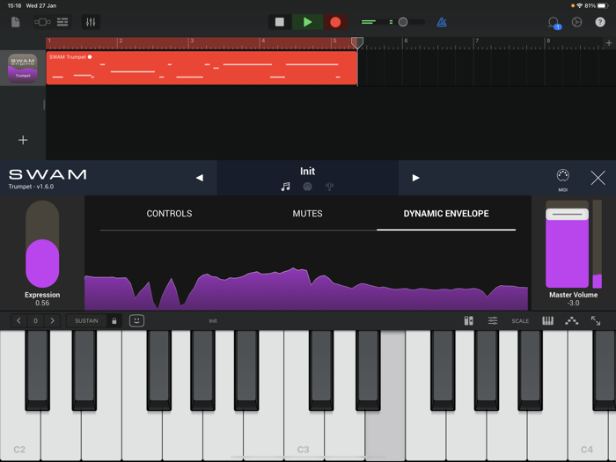616x462 pixels.
Task: Close the SWAM plugin panel
Action: [x=598, y=178]
